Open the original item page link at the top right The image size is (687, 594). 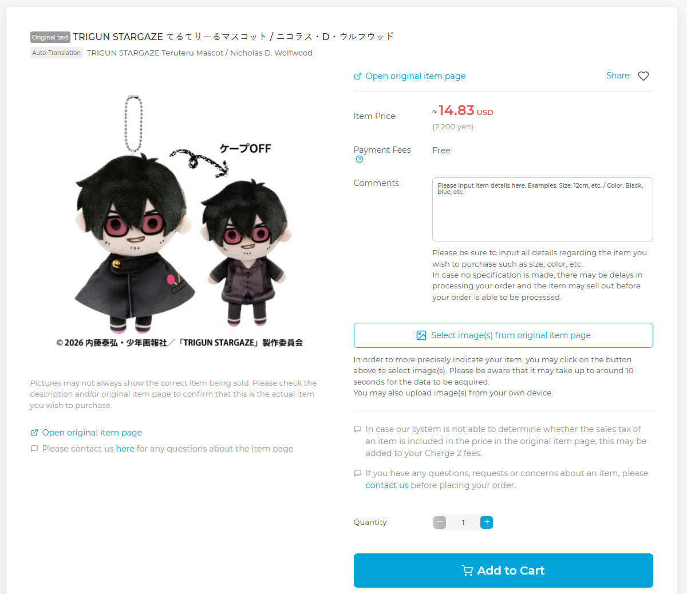(415, 76)
